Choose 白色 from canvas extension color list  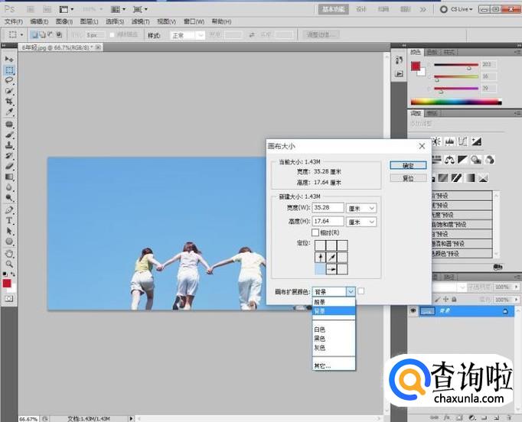[x=320, y=329]
